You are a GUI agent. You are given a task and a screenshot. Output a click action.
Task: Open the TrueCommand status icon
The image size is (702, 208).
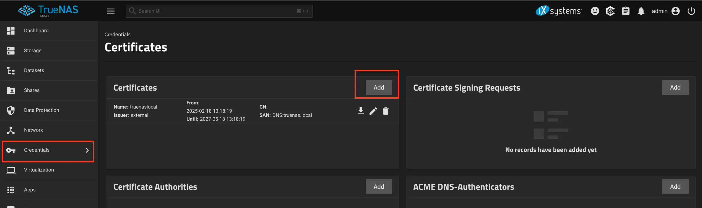click(610, 11)
